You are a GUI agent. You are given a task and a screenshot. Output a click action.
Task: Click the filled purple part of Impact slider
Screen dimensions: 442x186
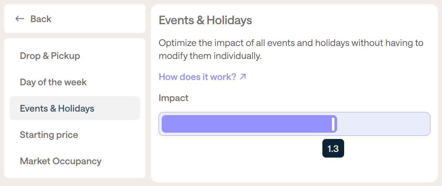246,124
